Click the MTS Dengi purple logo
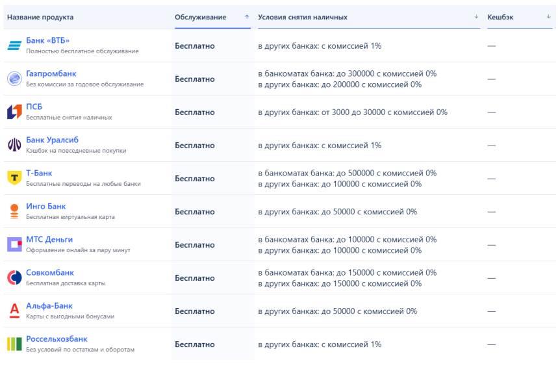The image size is (558, 373). coord(14,244)
